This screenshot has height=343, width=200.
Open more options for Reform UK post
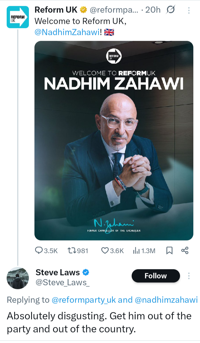tap(189, 11)
